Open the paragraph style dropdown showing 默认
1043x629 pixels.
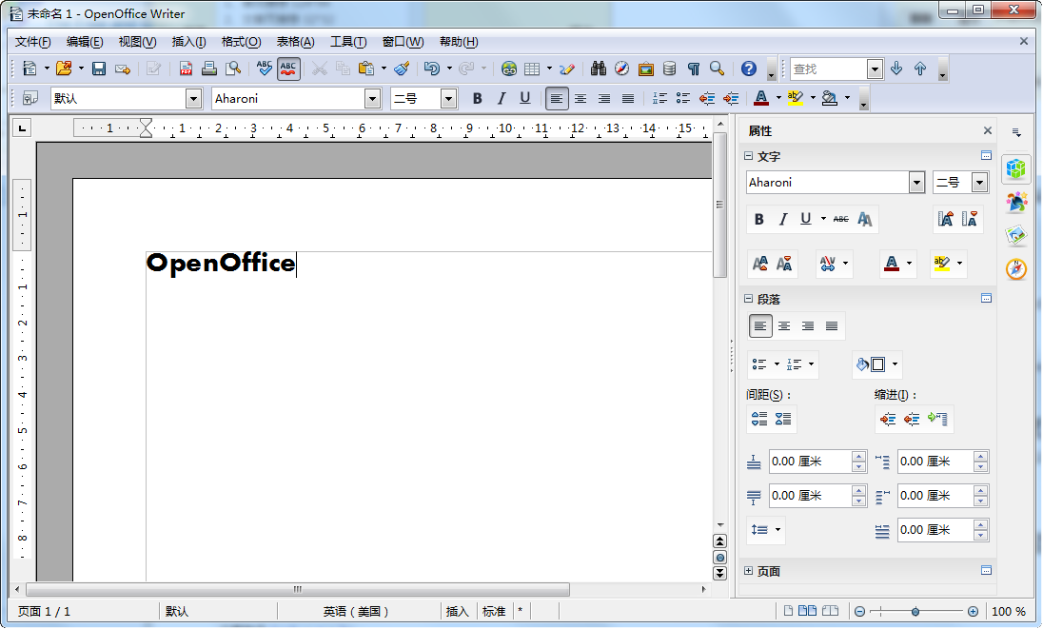[194, 98]
